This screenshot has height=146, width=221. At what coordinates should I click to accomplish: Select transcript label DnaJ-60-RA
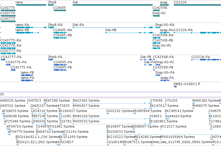click(165, 25)
